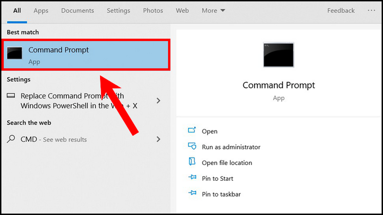Click the large Command Prompt preview icon
Image resolution: width=383 pixels, height=215 pixels.
[x=278, y=55]
